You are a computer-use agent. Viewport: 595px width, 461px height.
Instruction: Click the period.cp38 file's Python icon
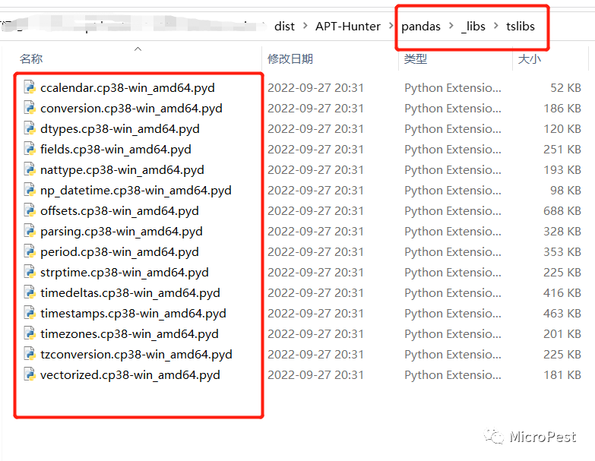click(x=30, y=251)
